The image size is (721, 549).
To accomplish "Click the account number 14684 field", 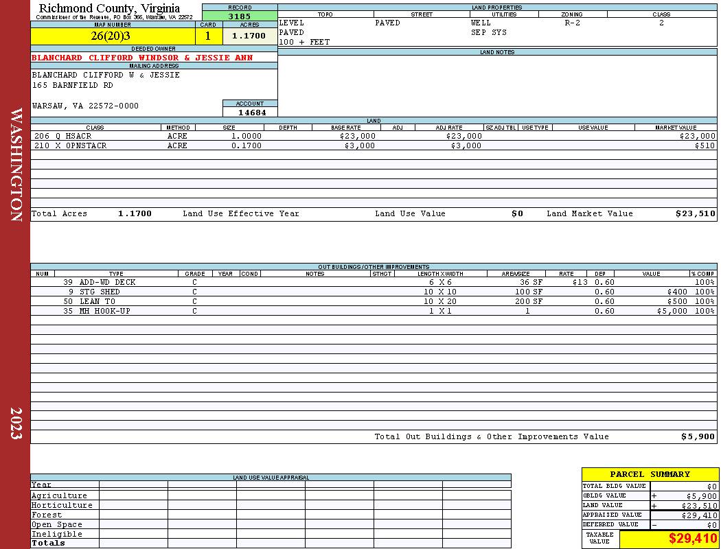I will [x=250, y=112].
